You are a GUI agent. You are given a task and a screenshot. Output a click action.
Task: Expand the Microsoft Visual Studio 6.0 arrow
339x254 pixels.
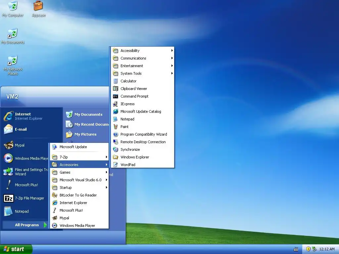click(106, 180)
